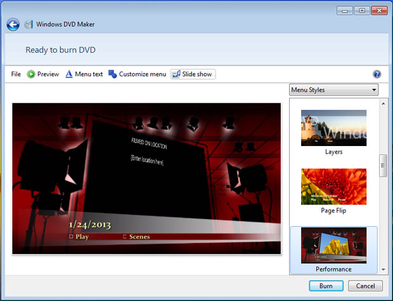The width and height of the screenshot is (393, 301).
Task: Click the Slide show picture icon
Action: click(176, 74)
